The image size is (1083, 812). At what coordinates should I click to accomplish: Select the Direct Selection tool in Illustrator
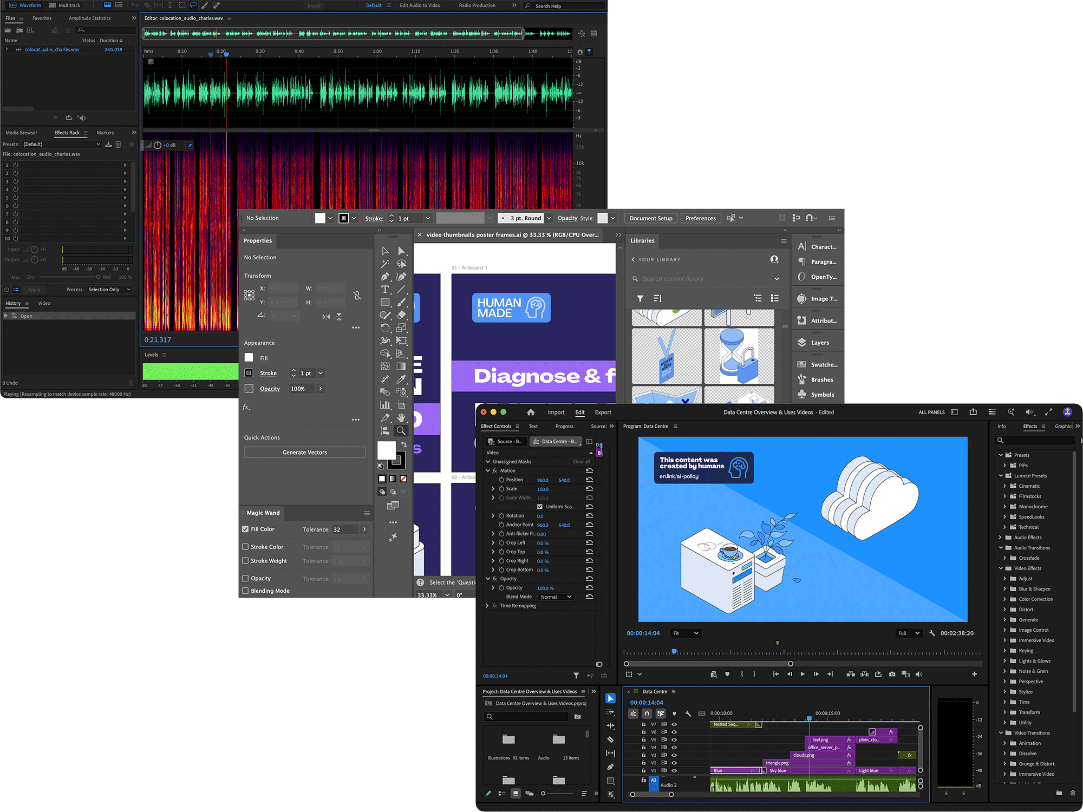(401, 251)
